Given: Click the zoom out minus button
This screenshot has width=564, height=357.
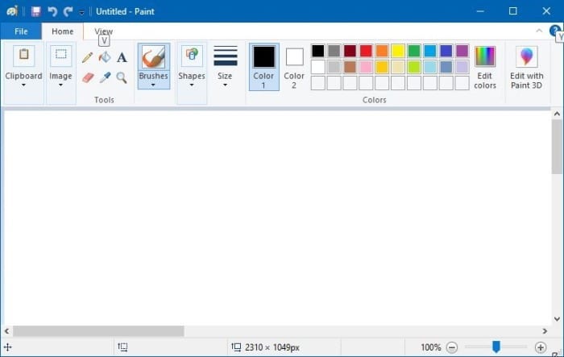Looking at the screenshot, I should coord(452,347).
